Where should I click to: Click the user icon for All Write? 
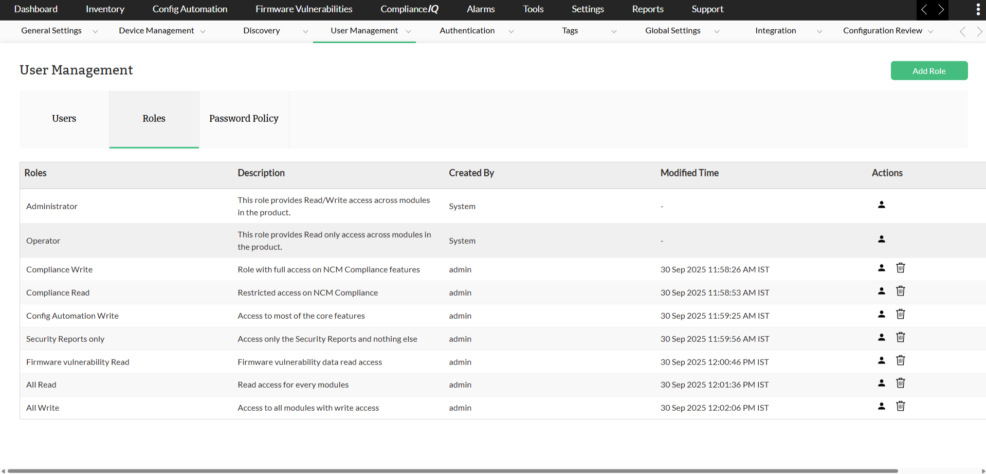point(881,406)
